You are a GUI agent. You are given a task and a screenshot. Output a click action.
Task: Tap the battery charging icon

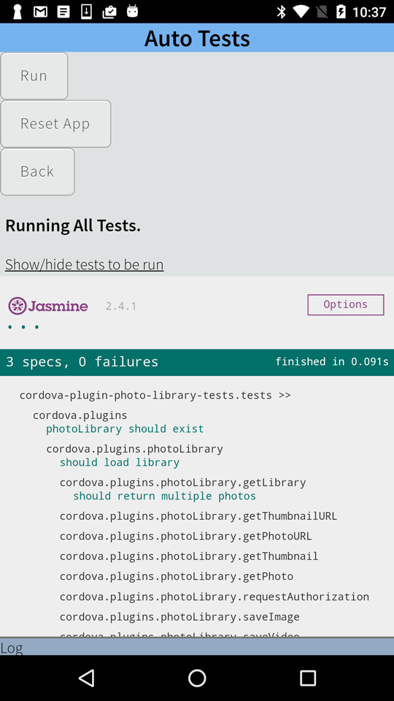pos(341,12)
